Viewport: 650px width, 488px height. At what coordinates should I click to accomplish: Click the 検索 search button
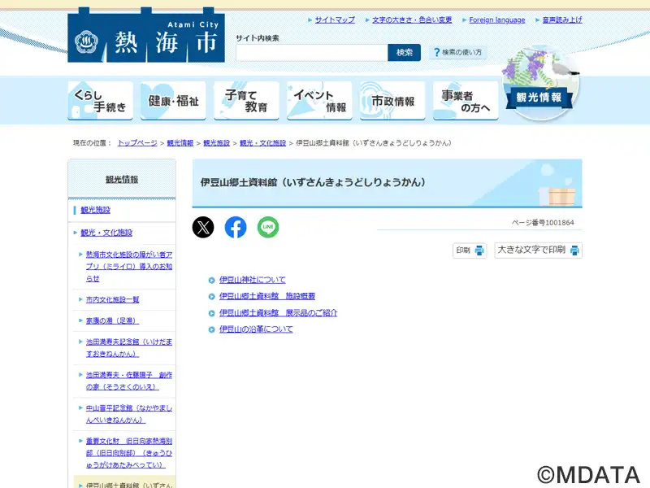[405, 53]
